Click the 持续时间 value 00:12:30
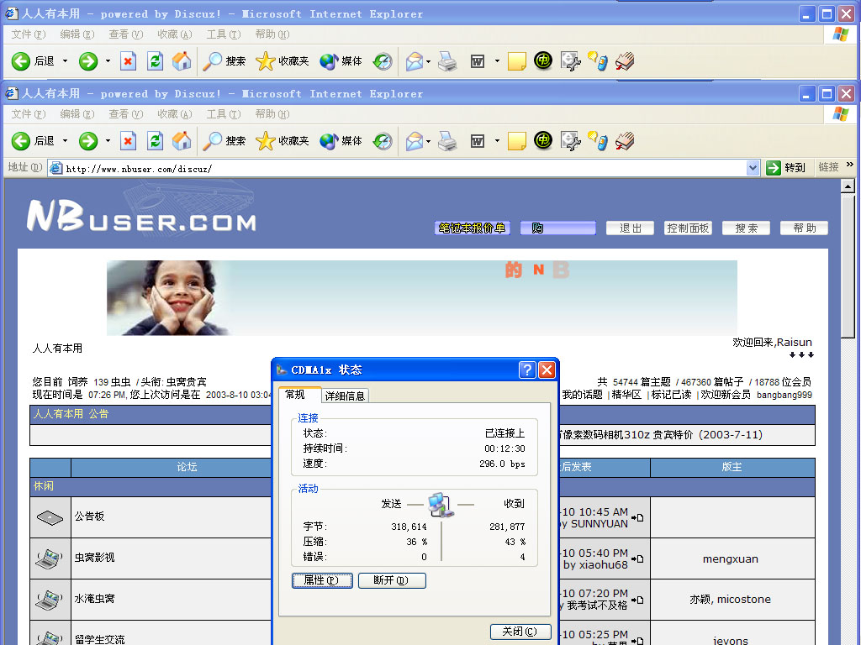The image size is (861, 645). click(504, 448)
